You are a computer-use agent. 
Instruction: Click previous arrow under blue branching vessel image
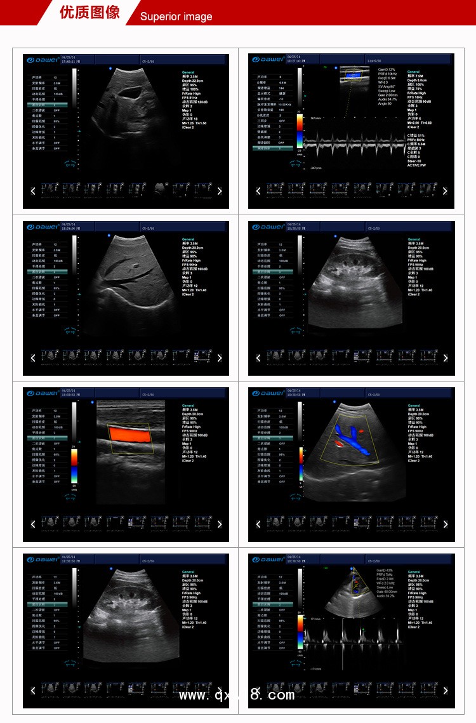[258, 524]
